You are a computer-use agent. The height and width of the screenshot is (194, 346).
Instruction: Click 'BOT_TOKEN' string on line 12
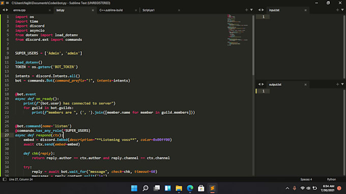point(65,67)
